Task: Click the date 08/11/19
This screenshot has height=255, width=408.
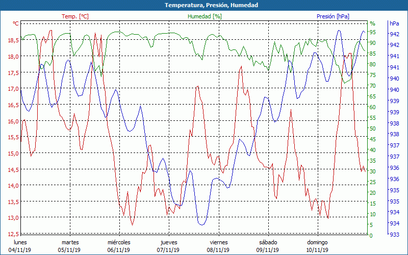Action: click(x=218, y=250)
